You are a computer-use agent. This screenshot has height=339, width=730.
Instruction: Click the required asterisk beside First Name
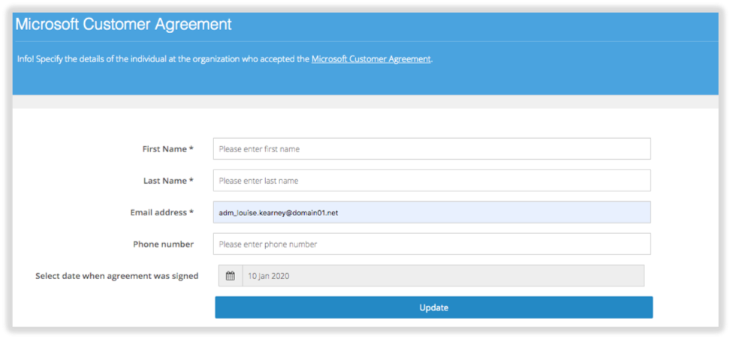coord(192,148)
